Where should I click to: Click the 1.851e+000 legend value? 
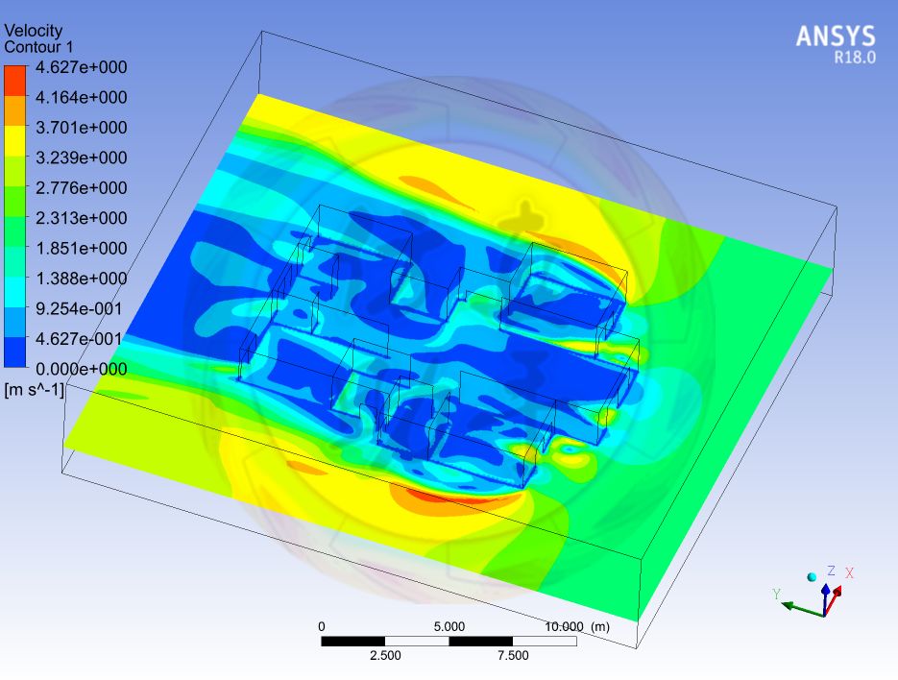click(x=82, y=248)
